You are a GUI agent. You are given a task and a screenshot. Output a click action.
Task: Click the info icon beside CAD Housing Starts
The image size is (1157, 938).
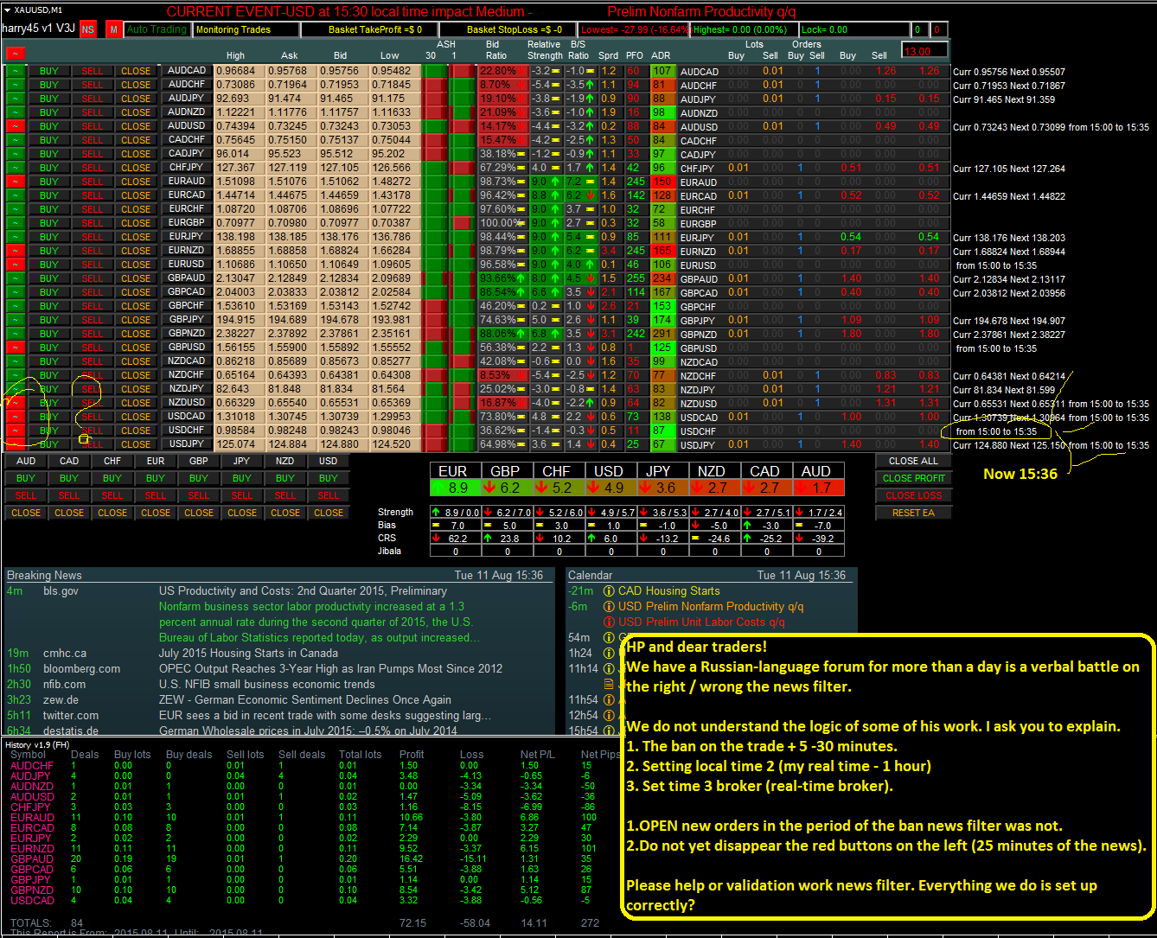609,591
